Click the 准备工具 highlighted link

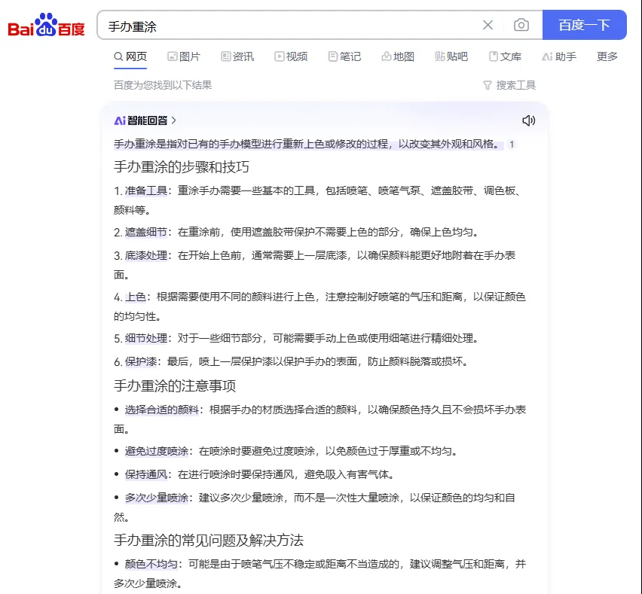pos(145,190)
